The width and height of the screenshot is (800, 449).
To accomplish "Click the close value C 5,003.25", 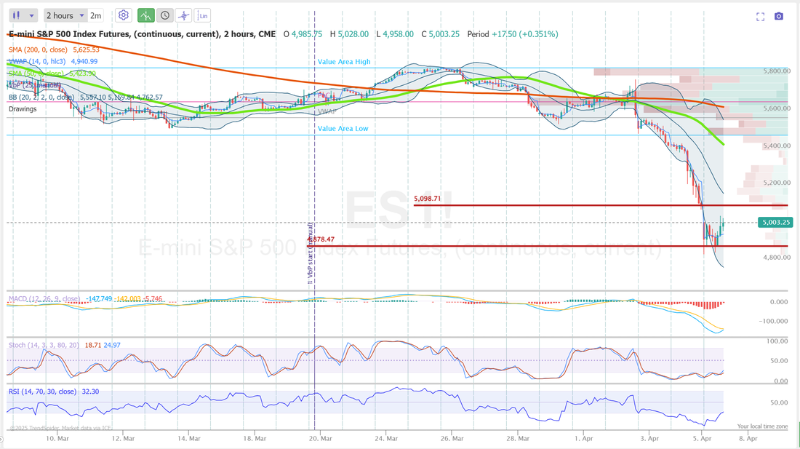I will [x=440, y=34].
